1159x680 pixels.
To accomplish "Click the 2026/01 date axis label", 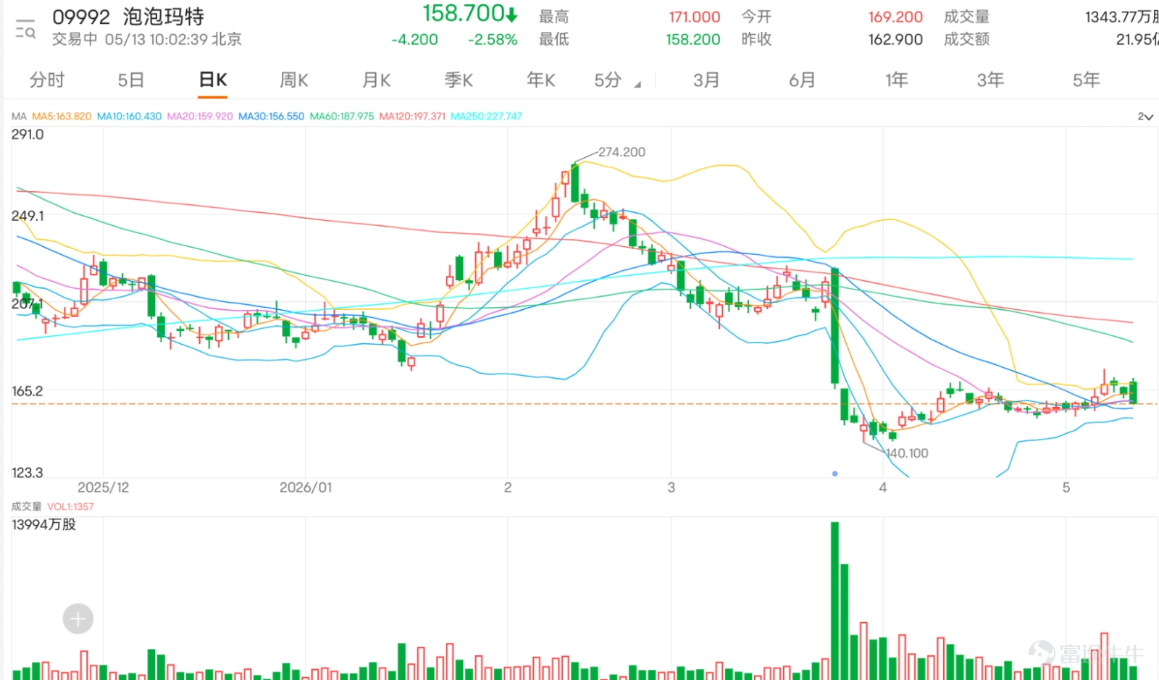I will [x=306, y=487].
